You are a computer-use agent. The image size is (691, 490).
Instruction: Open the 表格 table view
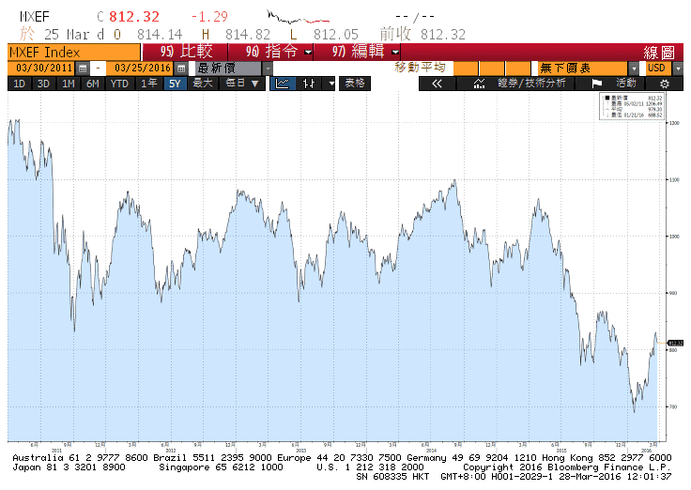point(355,84)
